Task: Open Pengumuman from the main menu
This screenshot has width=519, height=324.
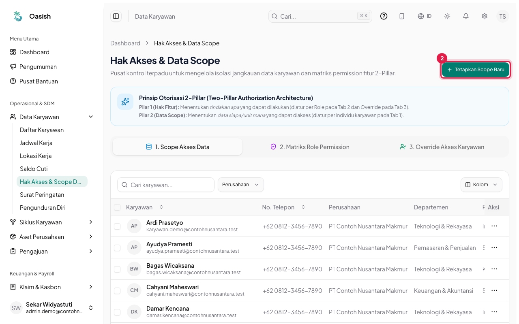Action: point(52,67)
